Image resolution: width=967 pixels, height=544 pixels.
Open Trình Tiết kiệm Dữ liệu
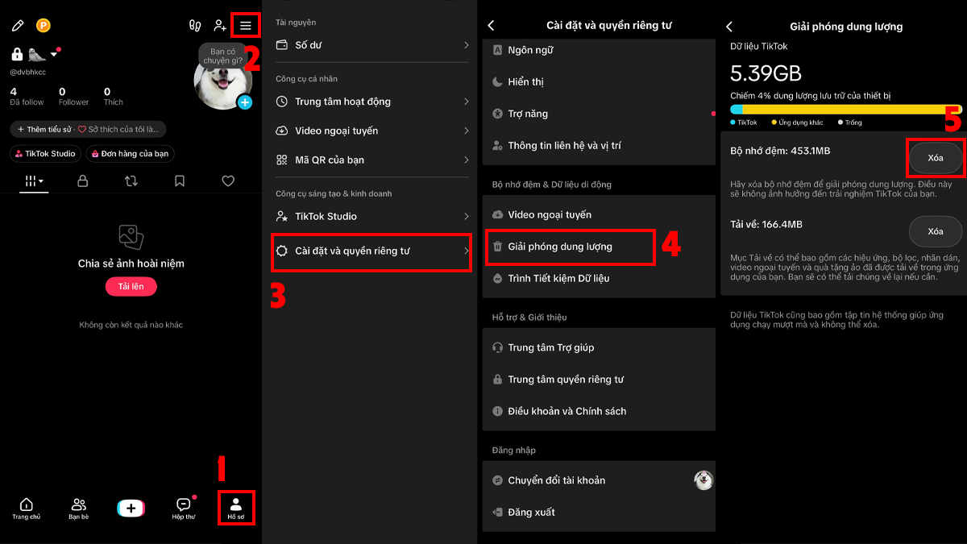(x=599, y=278)
